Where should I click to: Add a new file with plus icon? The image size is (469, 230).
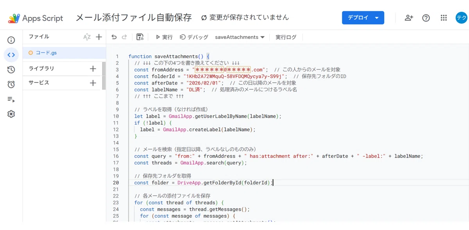tap(99, 37)
